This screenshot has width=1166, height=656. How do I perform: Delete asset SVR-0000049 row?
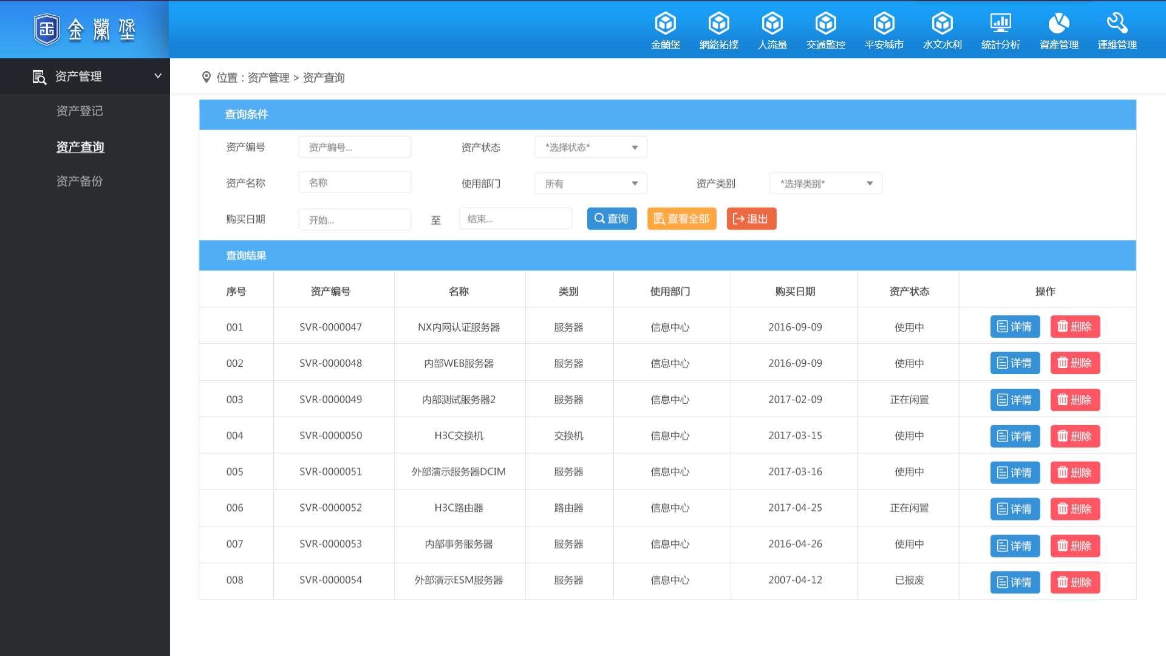1076,400
